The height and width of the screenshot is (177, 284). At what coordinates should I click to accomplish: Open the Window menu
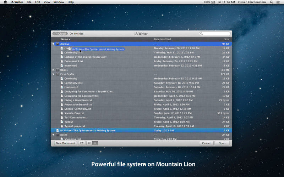(x=59, y=2)
